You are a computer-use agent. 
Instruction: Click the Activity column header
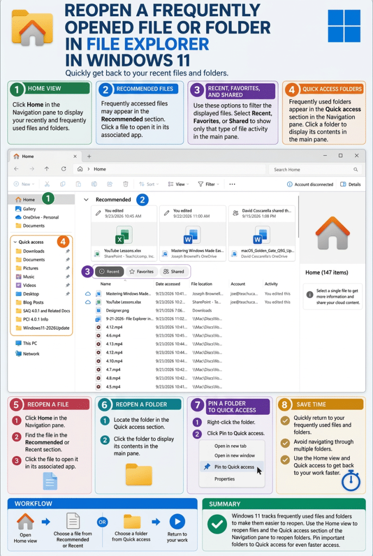point(271,284)
